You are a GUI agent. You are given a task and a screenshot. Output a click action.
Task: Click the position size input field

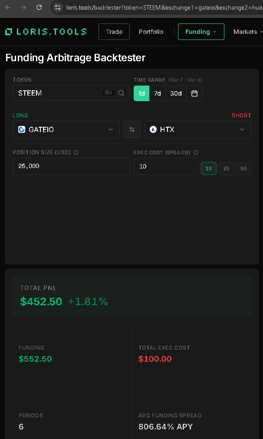[71, 166]
